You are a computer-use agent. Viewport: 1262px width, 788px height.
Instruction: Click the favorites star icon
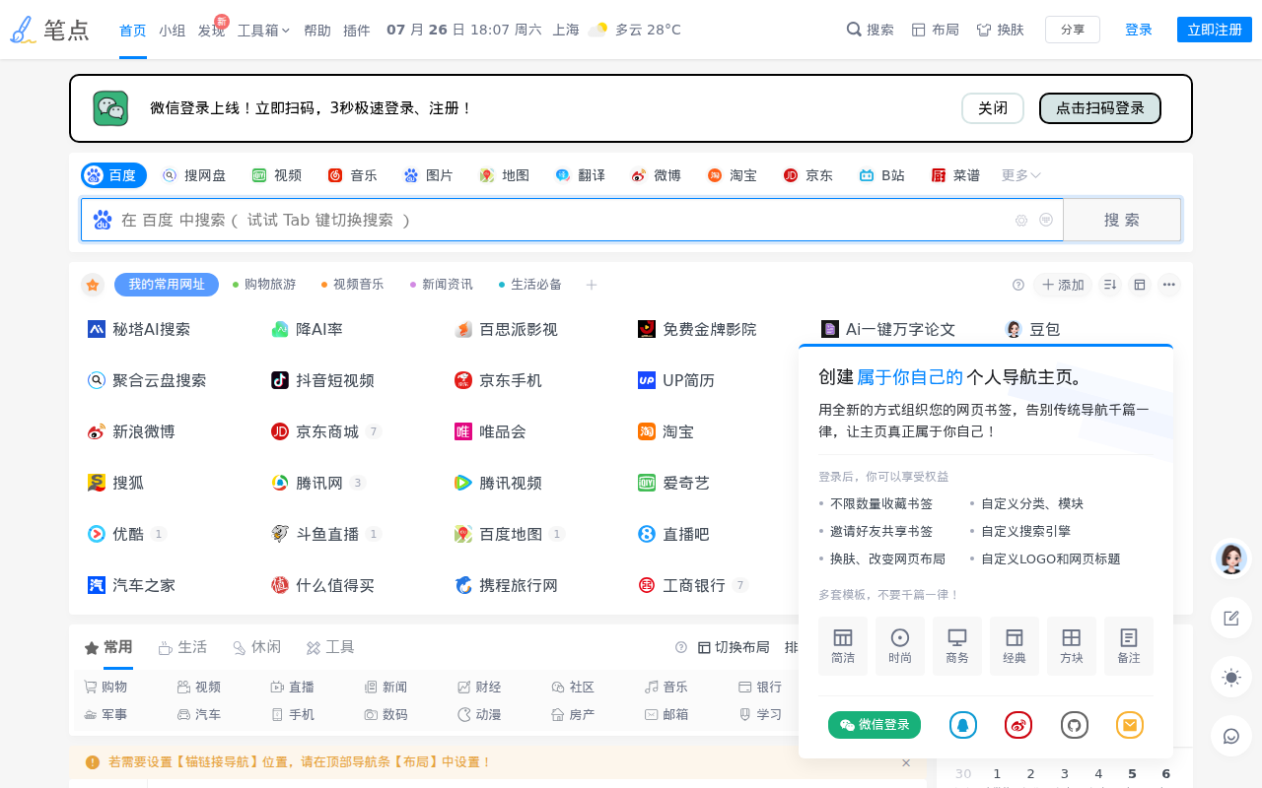(93, 285)
